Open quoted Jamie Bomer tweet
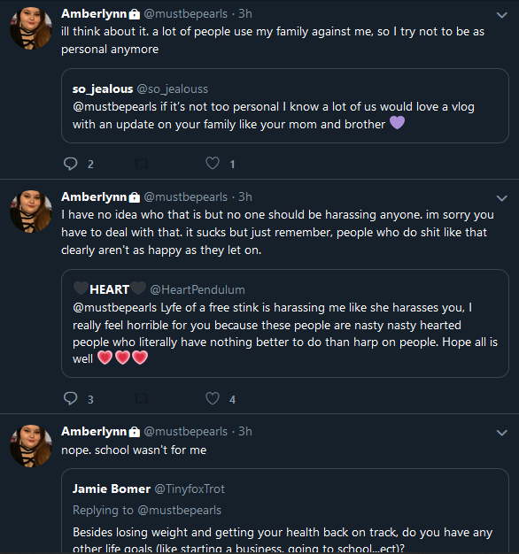This screenshot has height=554, width=519. click(285, 511)
